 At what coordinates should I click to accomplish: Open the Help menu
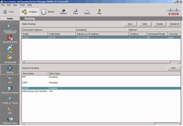pos(29,5)
